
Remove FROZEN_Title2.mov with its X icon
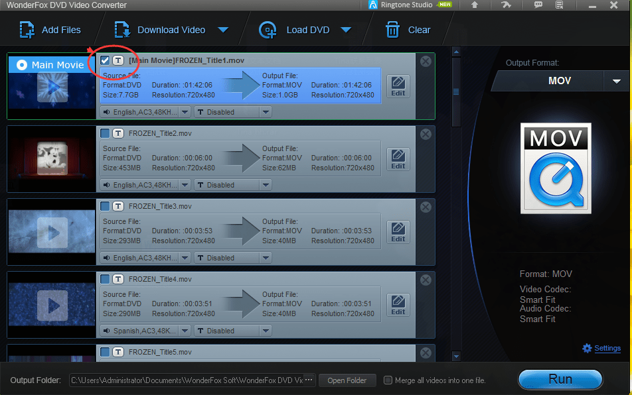coord(426,134)
